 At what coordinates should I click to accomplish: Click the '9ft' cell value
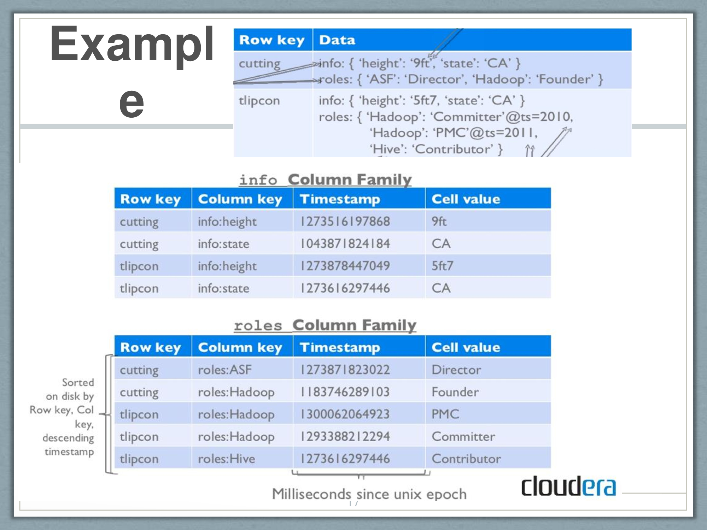click(439, 222)
